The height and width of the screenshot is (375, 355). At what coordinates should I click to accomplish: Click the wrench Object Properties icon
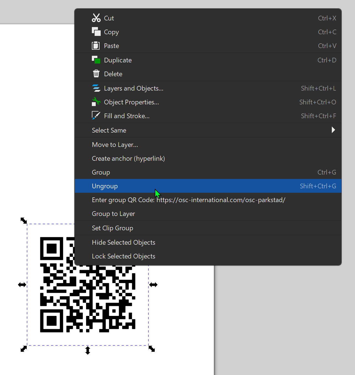(x=96, y=102)
